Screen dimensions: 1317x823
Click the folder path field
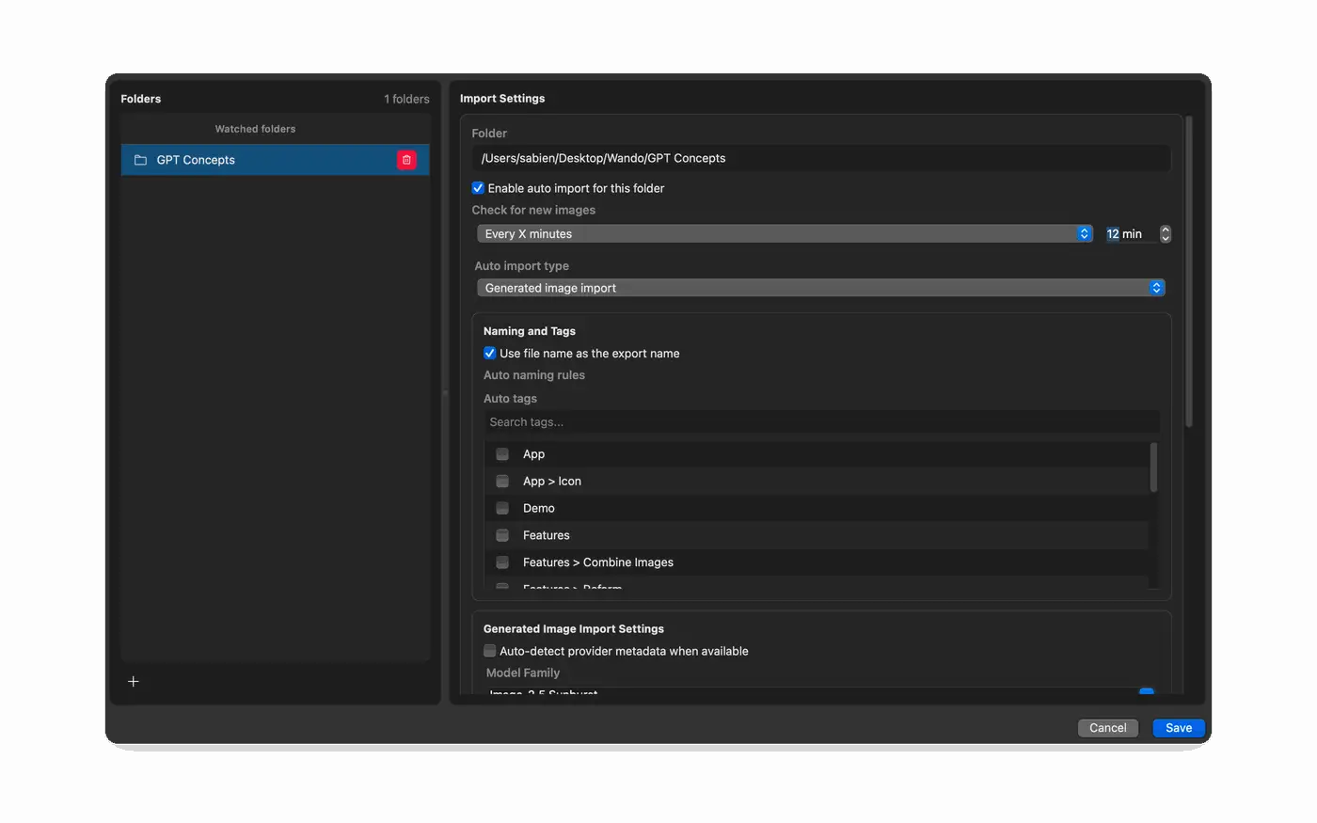tap(821, 158)
